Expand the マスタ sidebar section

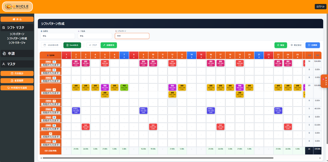(x=17, y=64)
